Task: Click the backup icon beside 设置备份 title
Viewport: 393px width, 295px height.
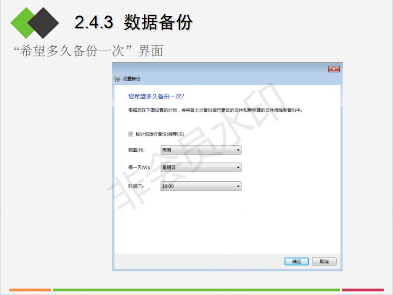Action: click(117, 79)
